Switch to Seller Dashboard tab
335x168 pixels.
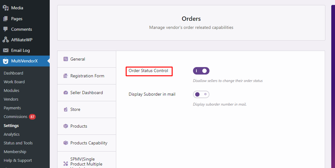pyautogui.click(x=87, y=93)
